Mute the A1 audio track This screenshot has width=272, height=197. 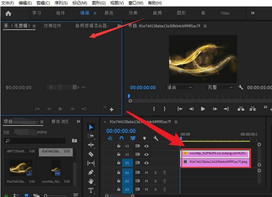146,172
